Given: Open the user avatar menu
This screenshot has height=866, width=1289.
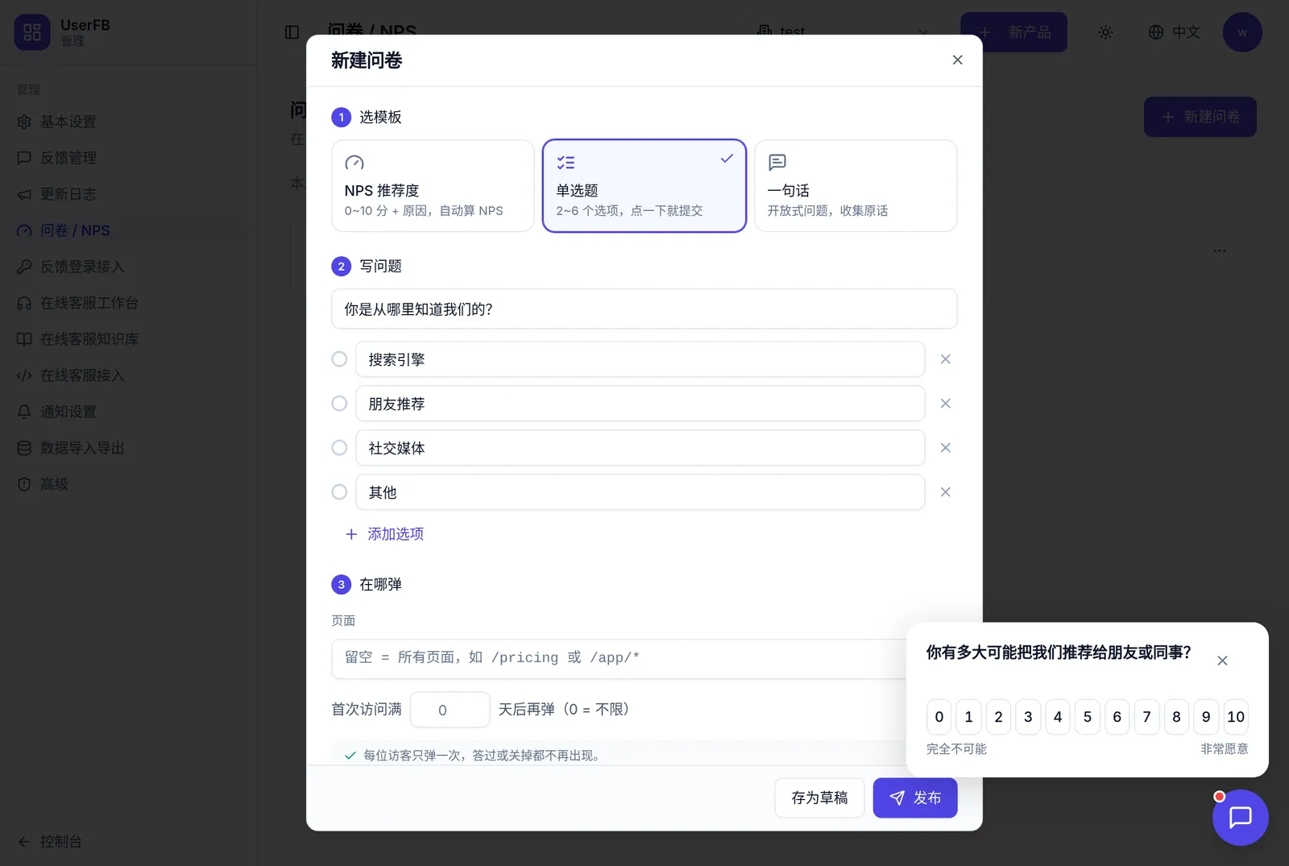Looking at the screenshot, I should click(1242, 32).
